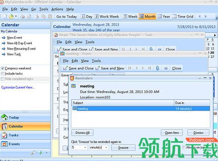The width and height of the screenshot is (218, 161).
Task: Open Print Preview from main toolbar
Action: click(29, 16)
